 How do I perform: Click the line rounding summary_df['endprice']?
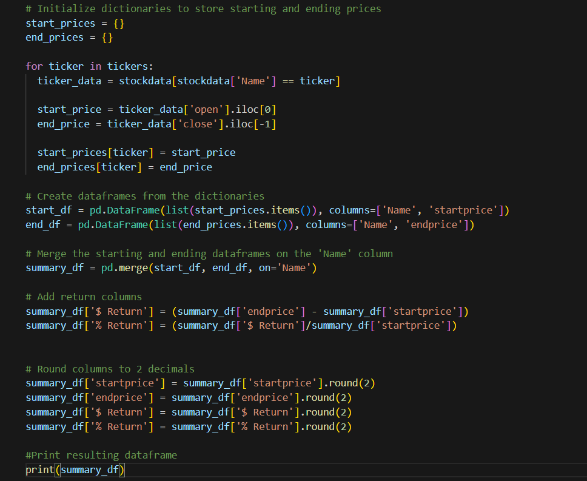point(189,397)
